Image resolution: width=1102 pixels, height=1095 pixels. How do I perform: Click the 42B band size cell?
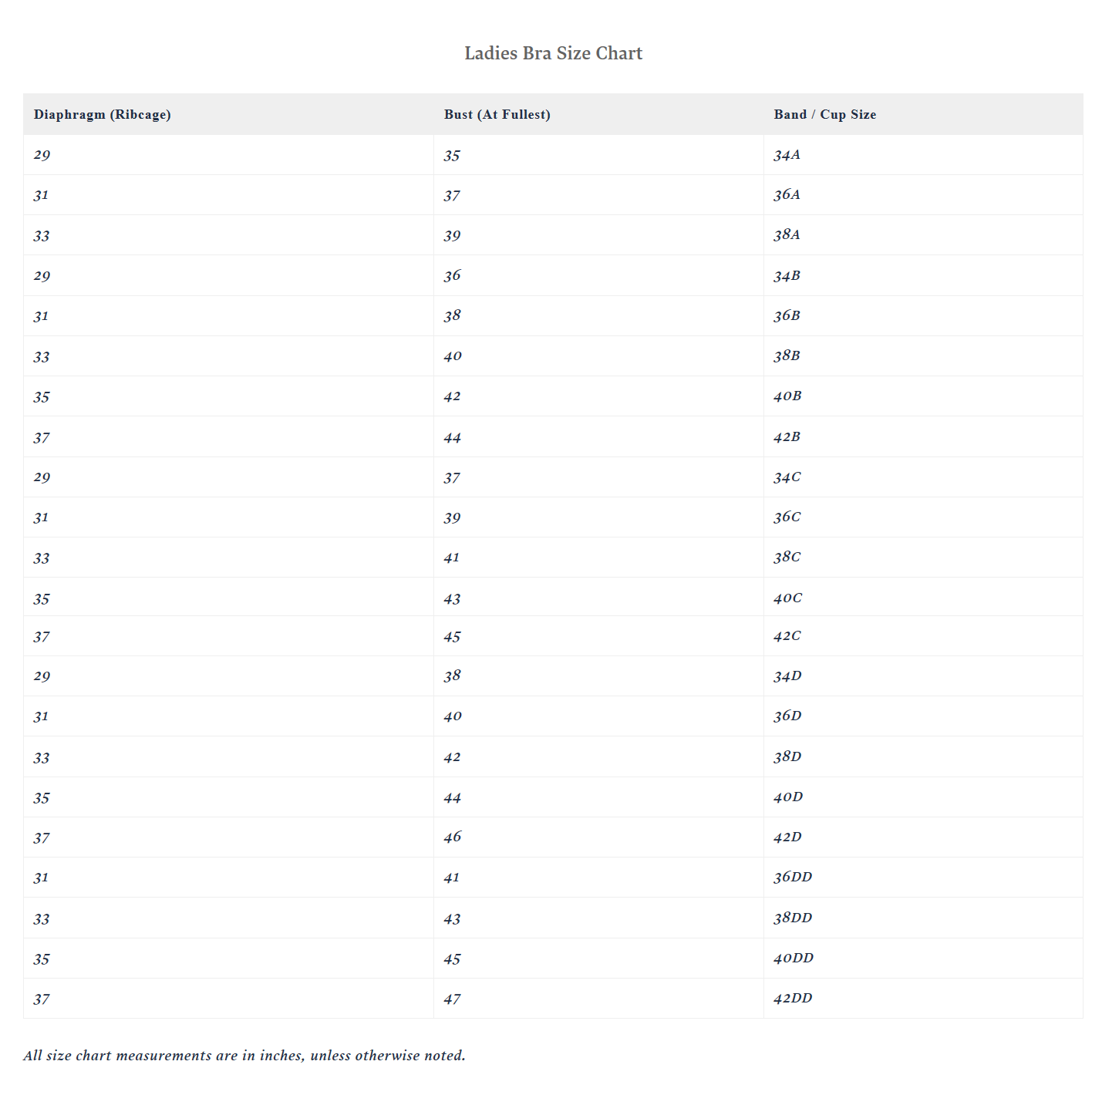point(923,436)
